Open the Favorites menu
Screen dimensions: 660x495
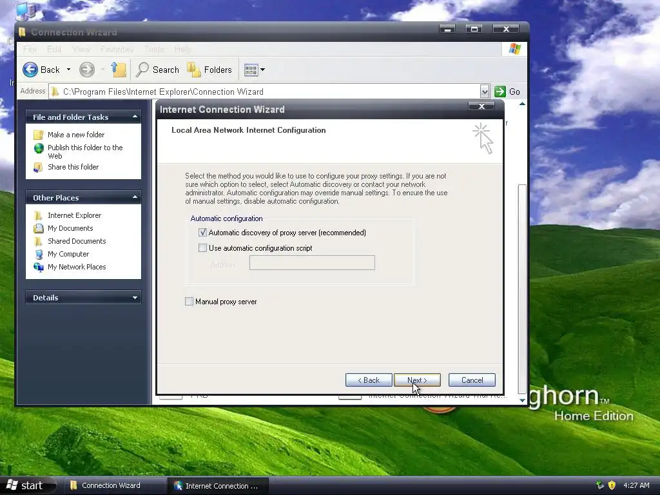[117, 49]
